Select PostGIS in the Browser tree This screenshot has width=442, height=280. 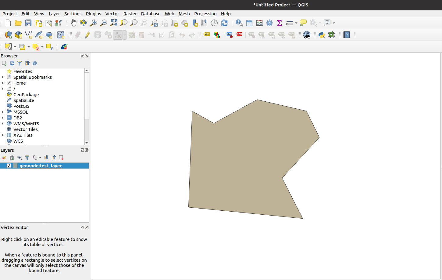(21, 106)
